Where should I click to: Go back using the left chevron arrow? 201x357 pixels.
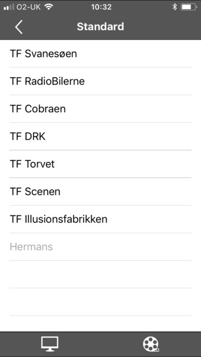pos(18,27)
